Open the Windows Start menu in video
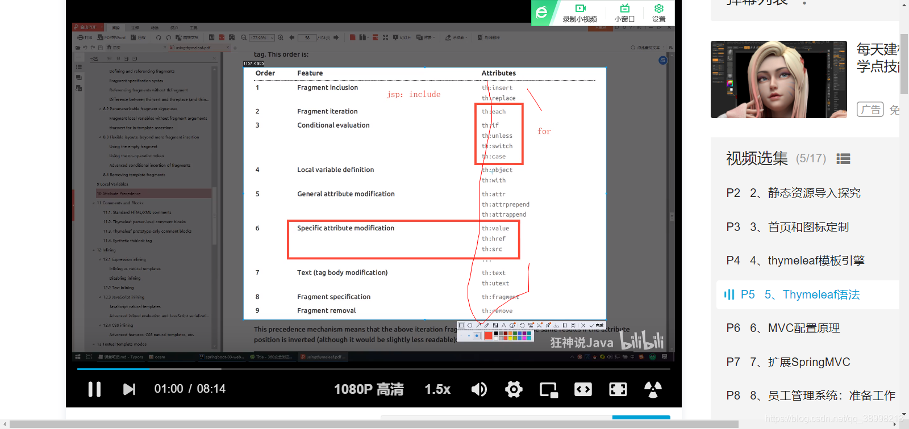909x429 pixels. coord(78,357)
